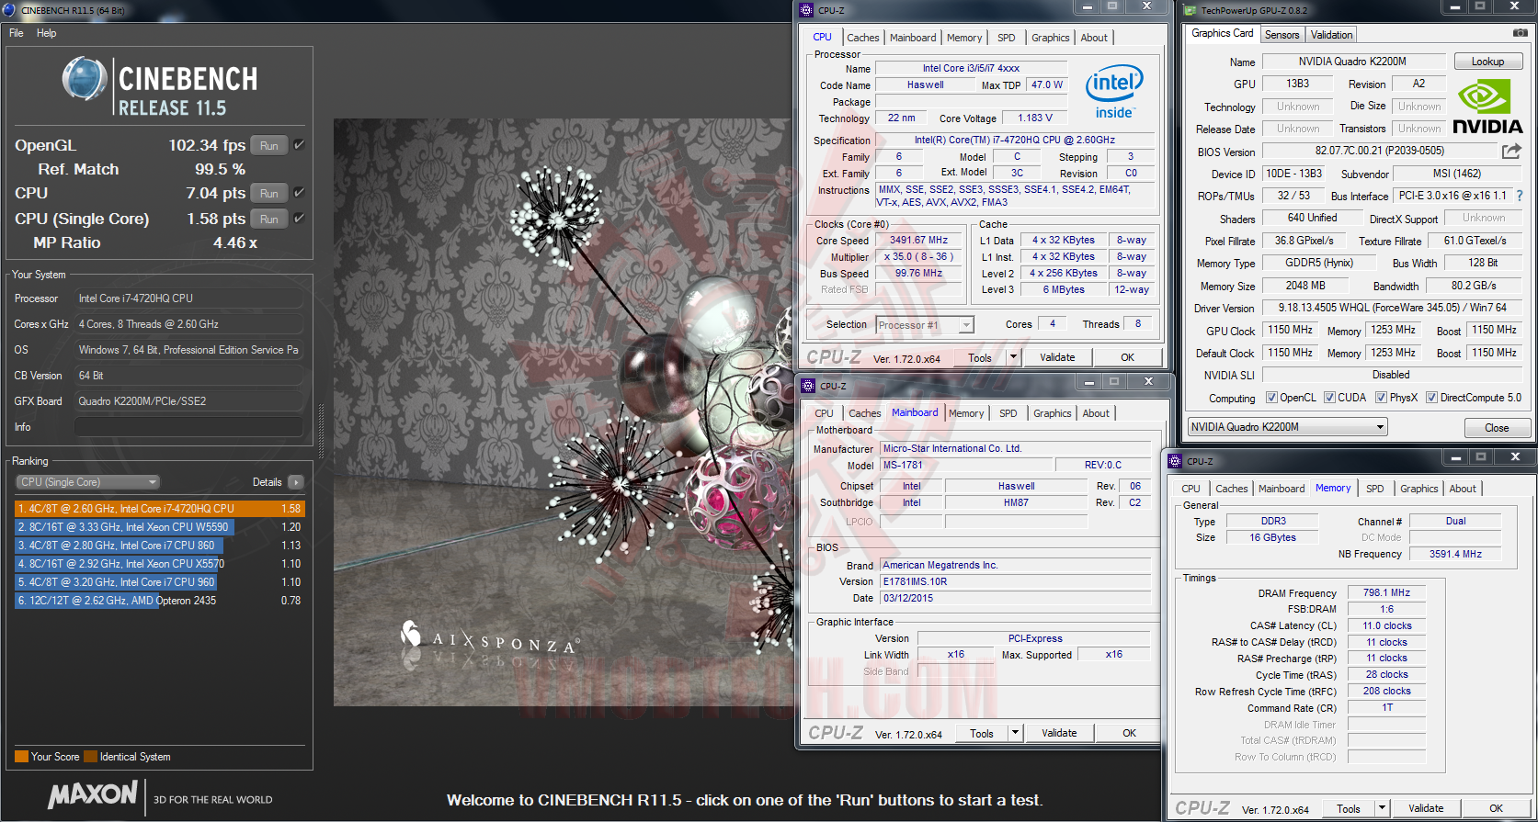
Task: Click the GPU-Z BIOS Version field
Action: pyautogui.click(x=1380, y=151)
